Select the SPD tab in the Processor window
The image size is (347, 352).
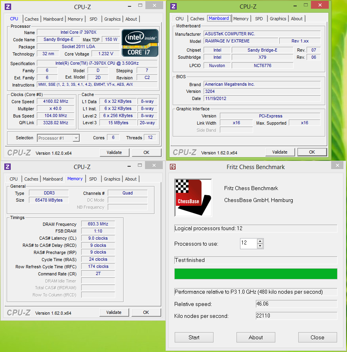click(93, 19)
